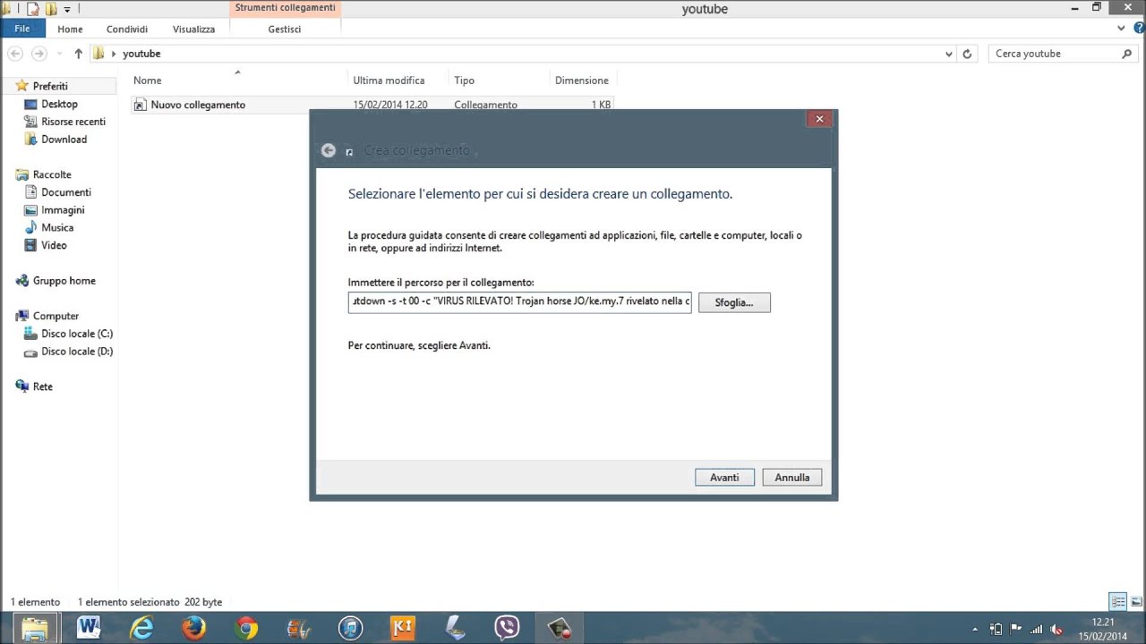The width and height of the screenshot is (1146, 644).
Task: Sort by the Nome column header
Action: point(148,80)
